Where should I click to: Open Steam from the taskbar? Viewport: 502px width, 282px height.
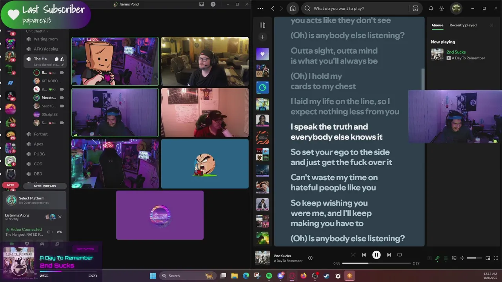pyautogui.click(x=326, y=276)
